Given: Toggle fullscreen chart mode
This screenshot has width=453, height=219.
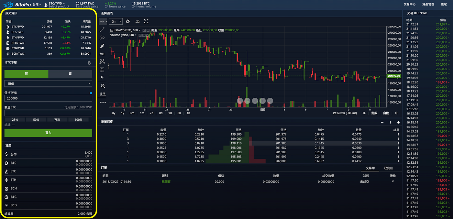Looking at the screenshot, I should 146,21.
